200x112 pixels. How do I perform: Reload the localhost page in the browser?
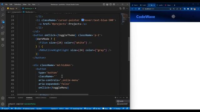pyautogui.click(x=139, y=9)
